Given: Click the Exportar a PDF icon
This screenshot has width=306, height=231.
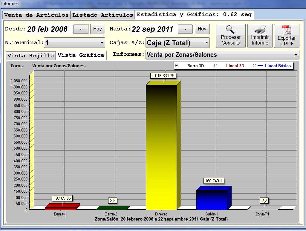Looking at the screenshot, I should pos(286,30).
